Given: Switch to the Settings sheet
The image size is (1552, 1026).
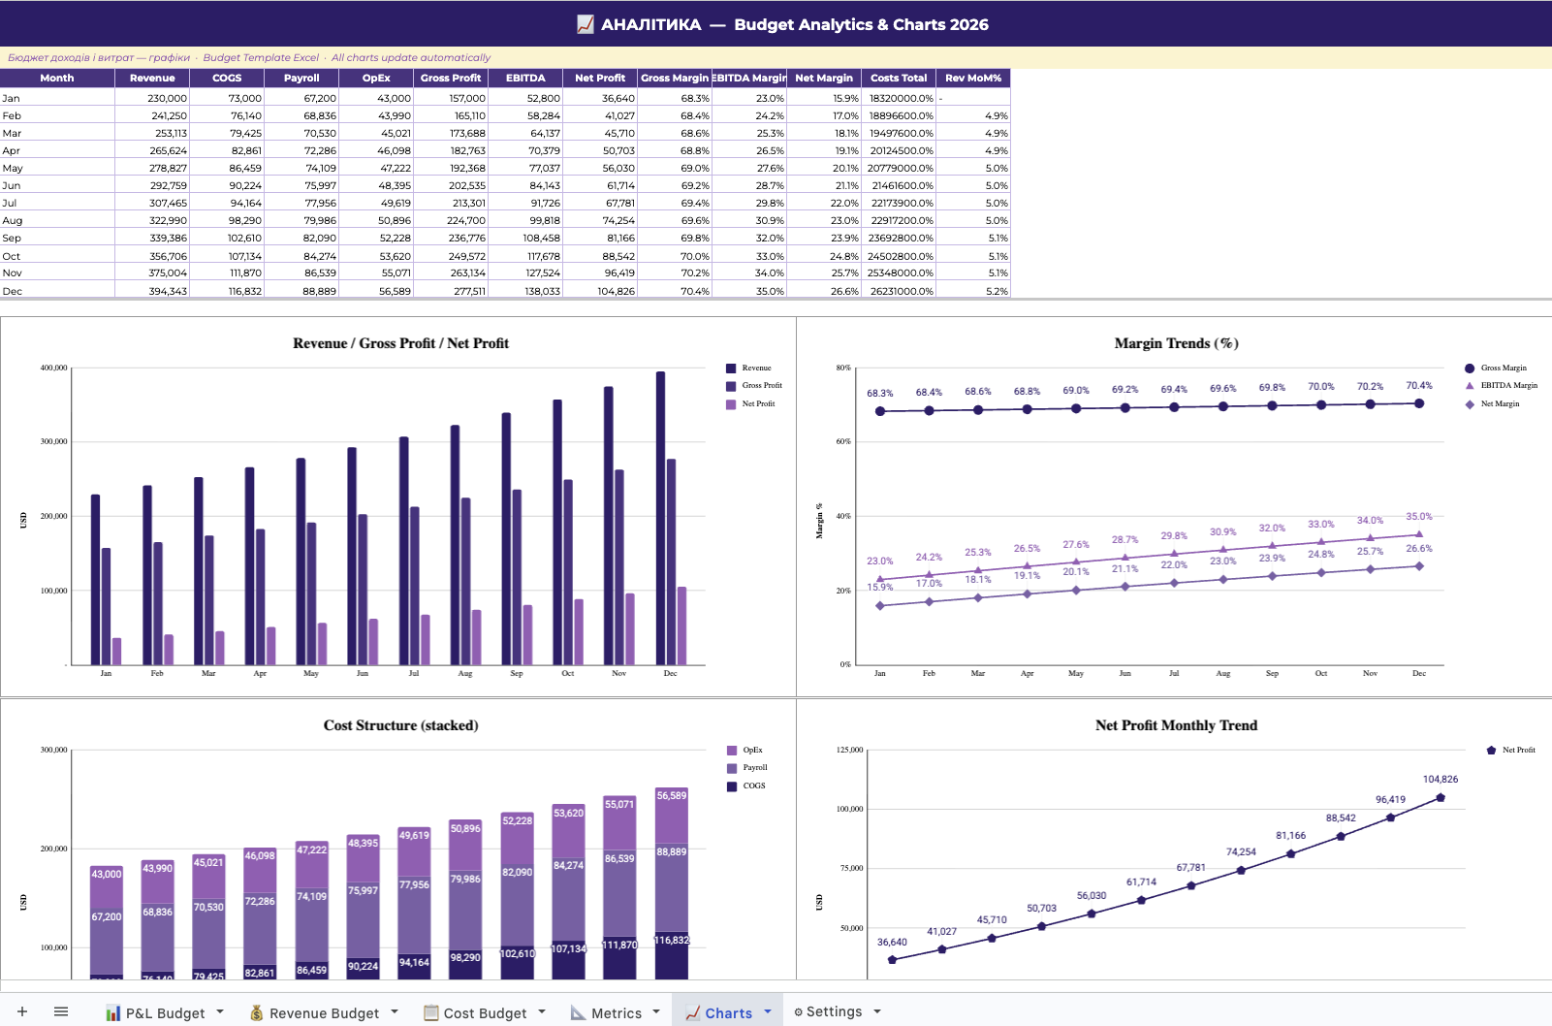Looking at the screenshot, I should (x=834, y=1011).
